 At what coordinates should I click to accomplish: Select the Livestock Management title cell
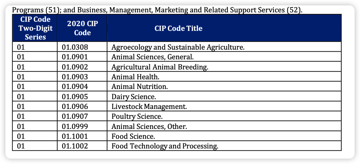pos(224,106)
